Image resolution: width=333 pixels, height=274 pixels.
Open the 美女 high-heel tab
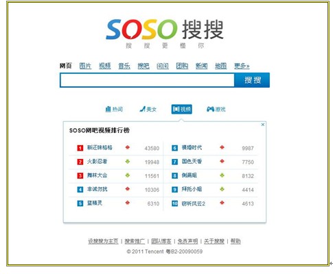[148, 109]
